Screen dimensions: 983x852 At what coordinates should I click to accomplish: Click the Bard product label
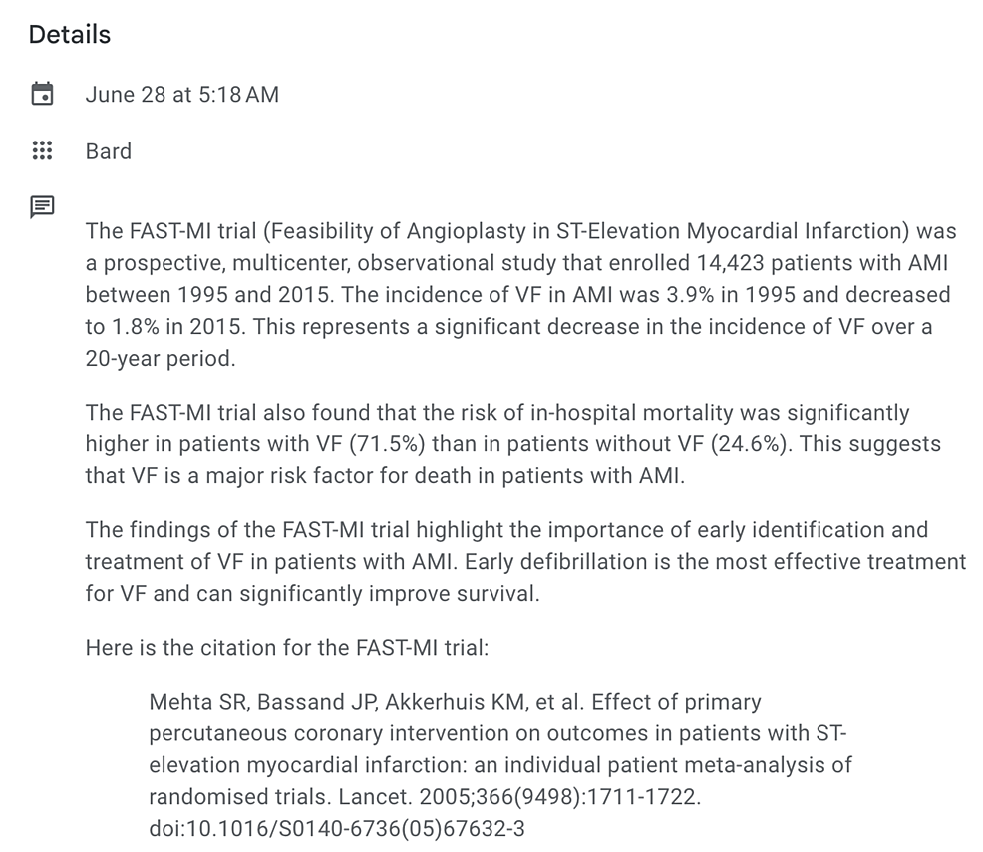tap(108, 151)
